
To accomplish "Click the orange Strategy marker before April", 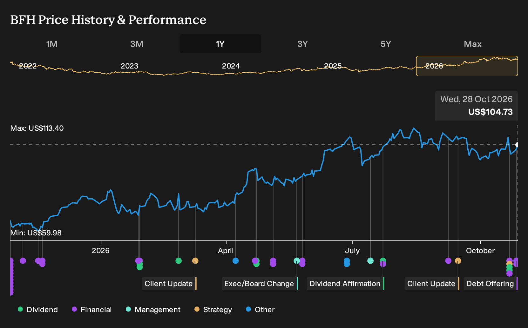I will (195, 261).
